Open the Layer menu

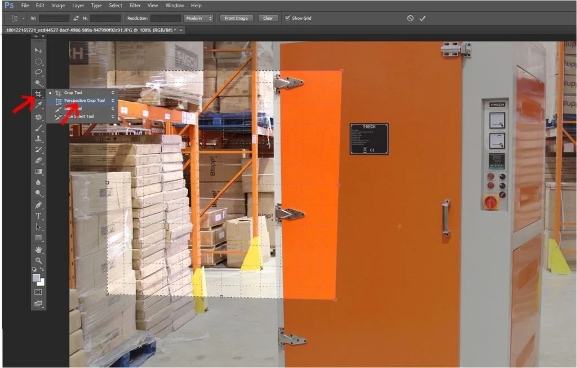pos(78,6)
